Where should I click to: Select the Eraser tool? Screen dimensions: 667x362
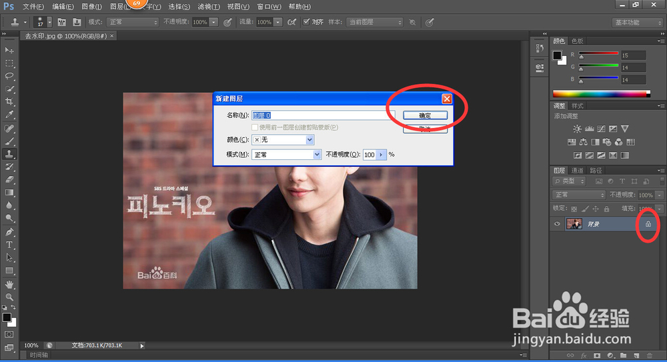click(9, 179)
